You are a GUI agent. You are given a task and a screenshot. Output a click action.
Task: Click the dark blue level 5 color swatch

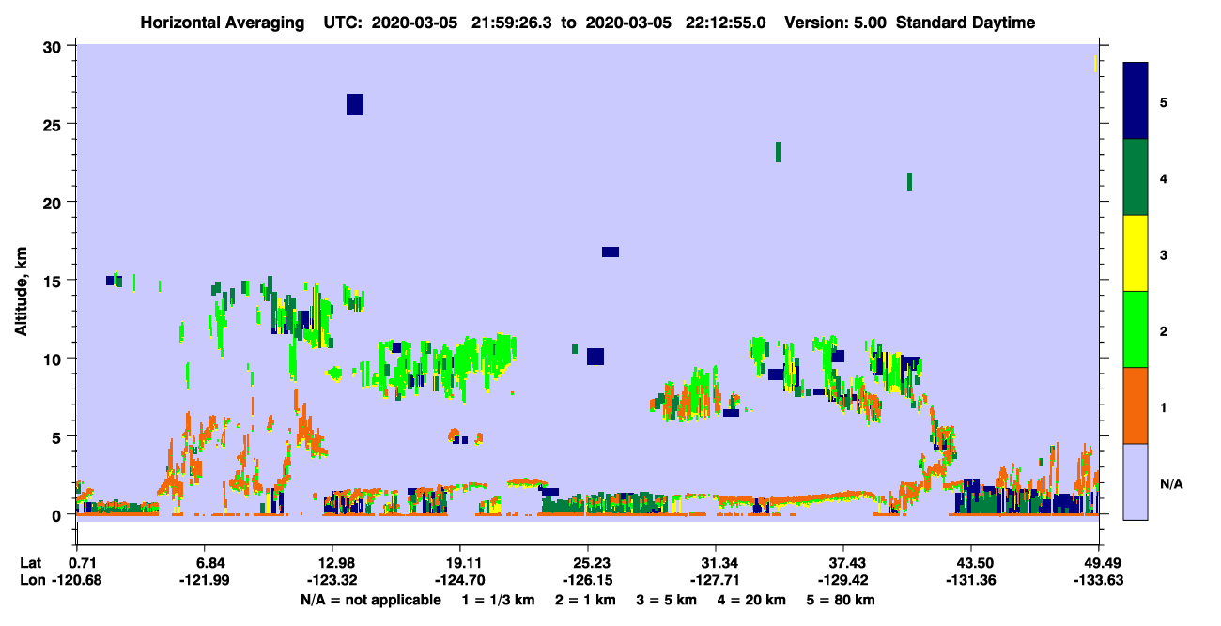coord(1136,100)
